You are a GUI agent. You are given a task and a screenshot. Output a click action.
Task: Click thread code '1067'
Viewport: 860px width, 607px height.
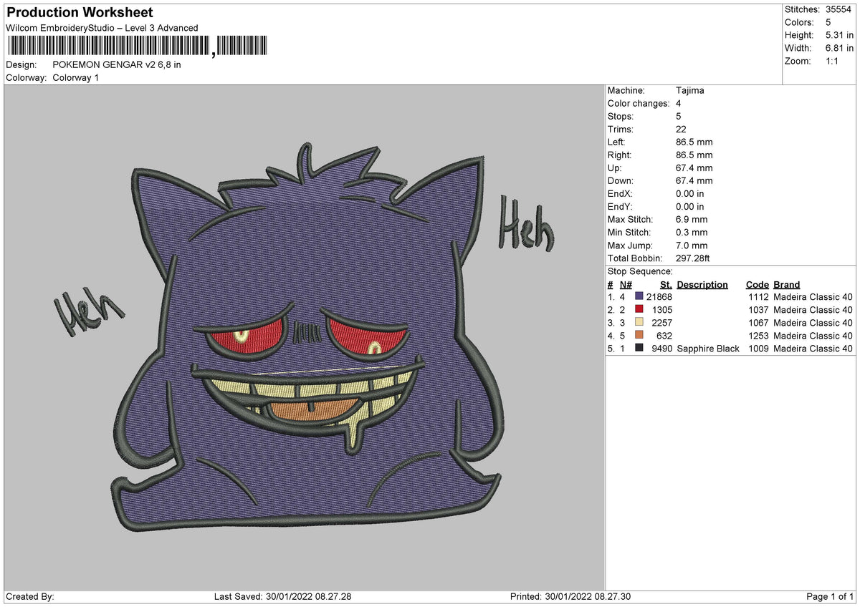pos(758,323)
